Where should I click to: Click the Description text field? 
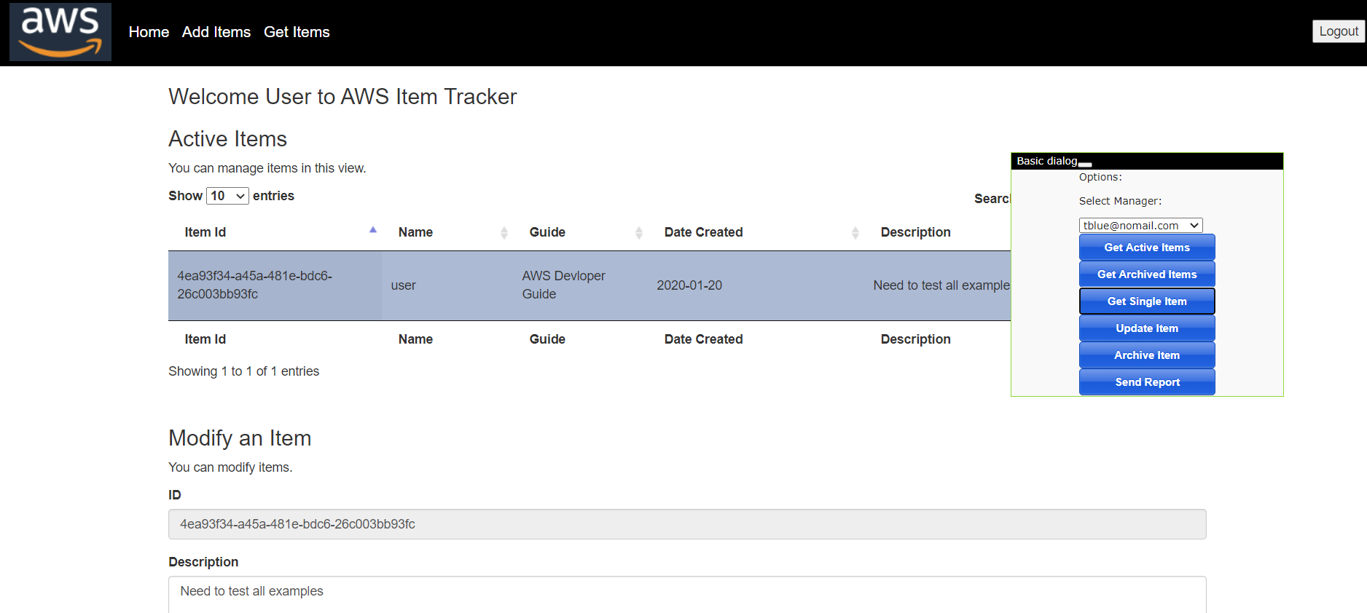[686, 593]
